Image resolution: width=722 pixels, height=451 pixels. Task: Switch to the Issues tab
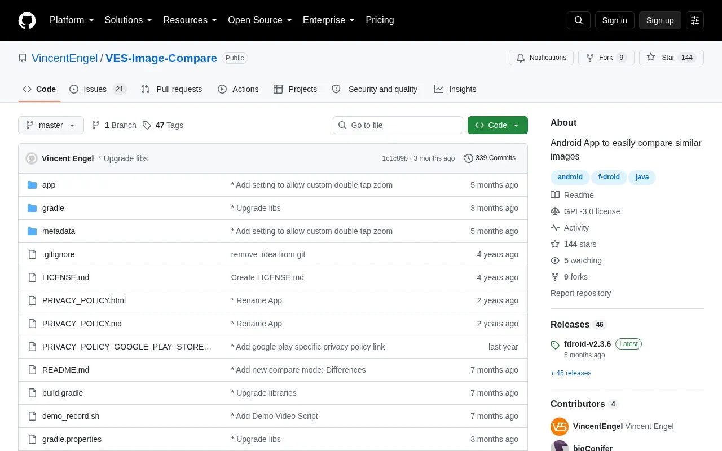click(98, 89)
